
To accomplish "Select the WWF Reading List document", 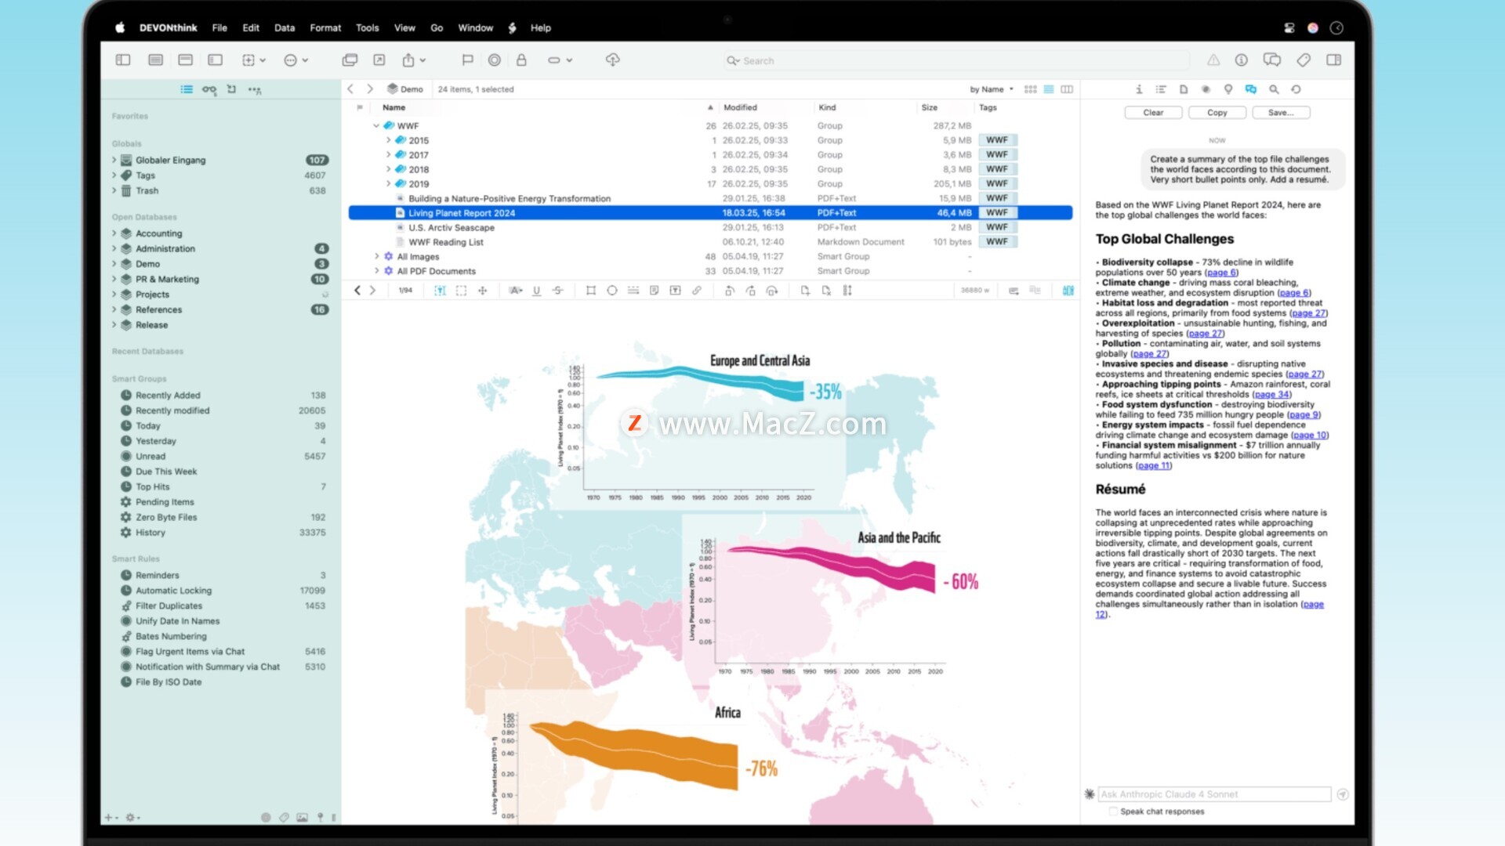I will click(445, 242).
